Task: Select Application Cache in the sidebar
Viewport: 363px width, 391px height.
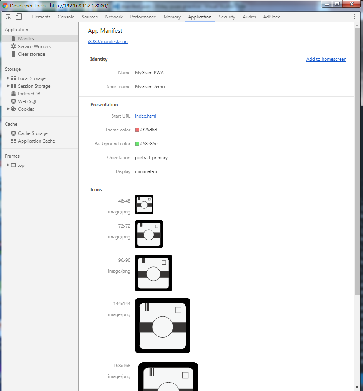Action: (x=40, y=141)
